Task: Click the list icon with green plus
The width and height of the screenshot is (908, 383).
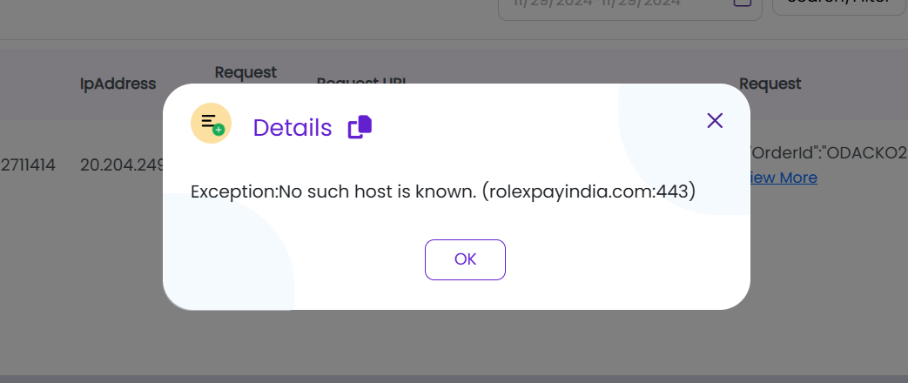Action: point(211,123)
